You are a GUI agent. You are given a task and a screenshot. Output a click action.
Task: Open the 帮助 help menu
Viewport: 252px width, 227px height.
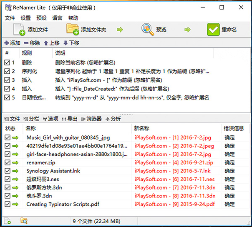(73, 18)
